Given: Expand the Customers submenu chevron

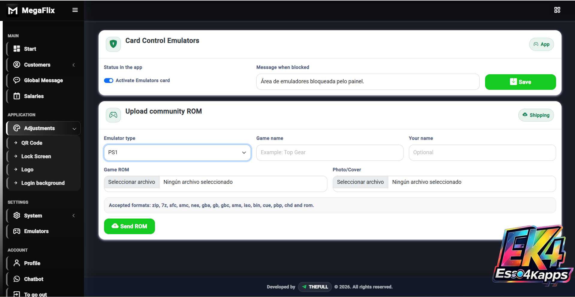Looking at the screenshot, I should pyautogui.click(x=74, y=65).
